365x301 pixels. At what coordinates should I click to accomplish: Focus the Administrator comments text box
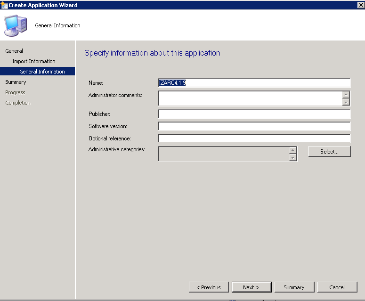pos(250,98)
